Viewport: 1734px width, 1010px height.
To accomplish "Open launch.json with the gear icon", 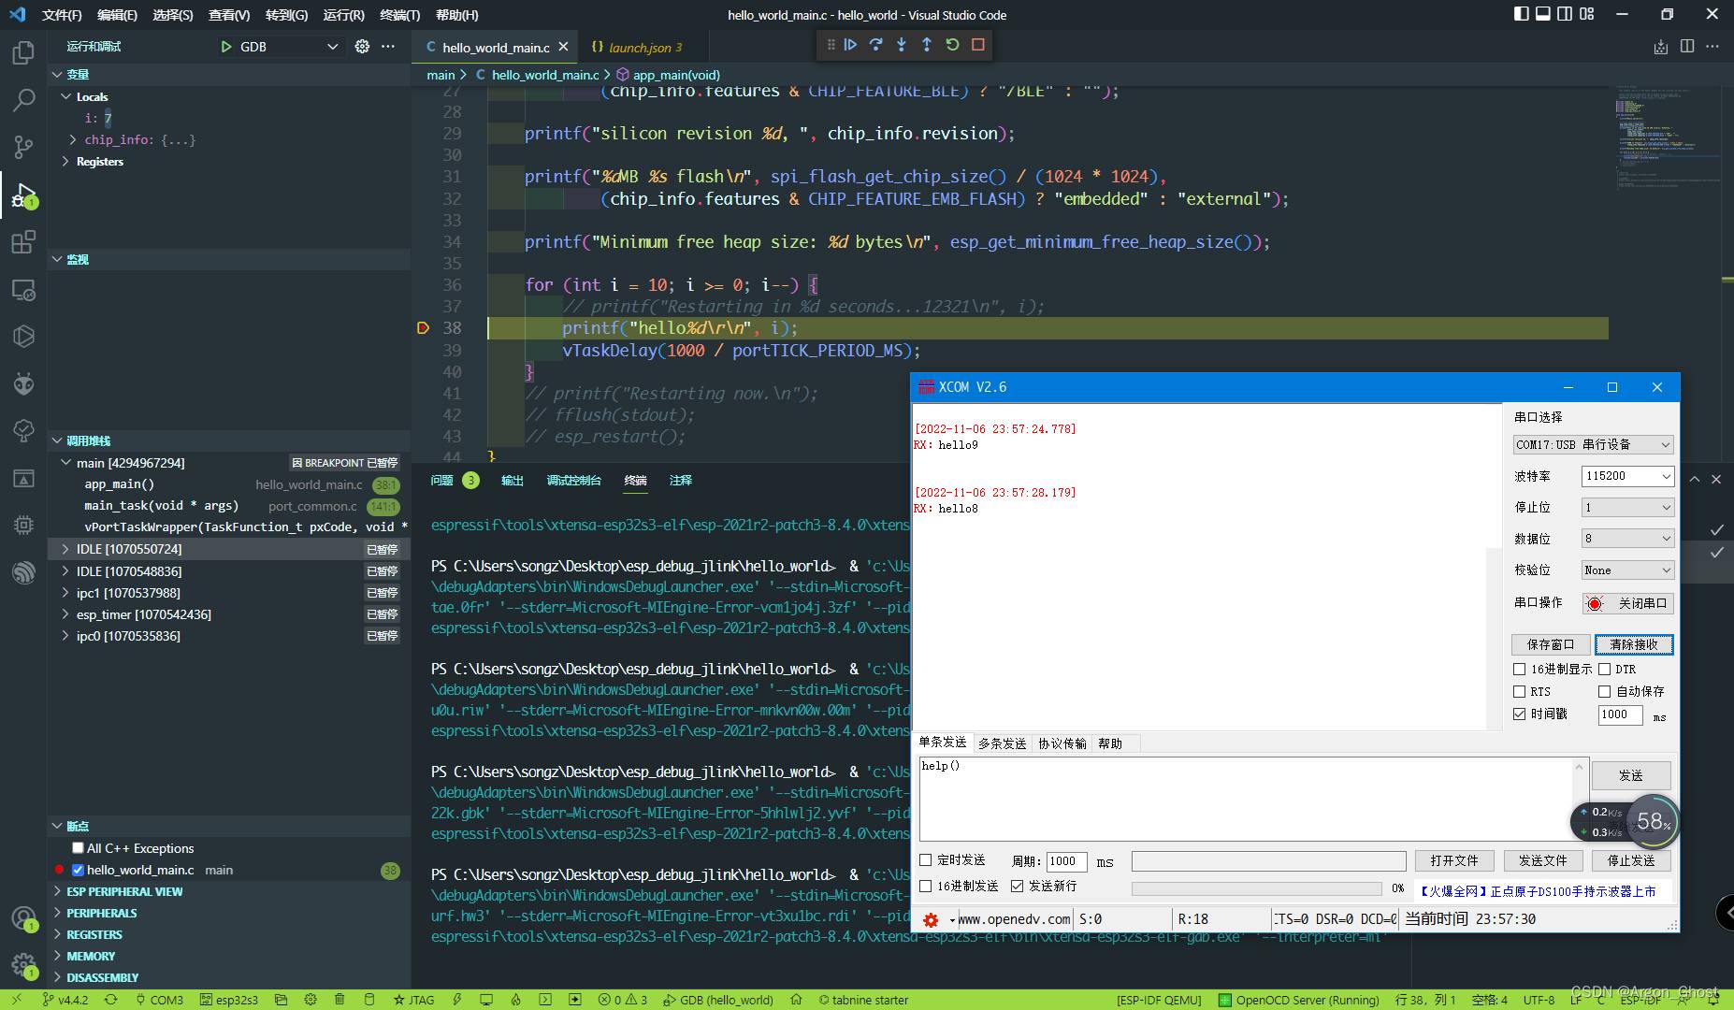I will click(x=362, y=47).
